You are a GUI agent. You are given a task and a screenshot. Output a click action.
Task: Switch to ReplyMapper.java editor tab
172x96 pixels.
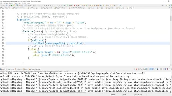[33, 8]
